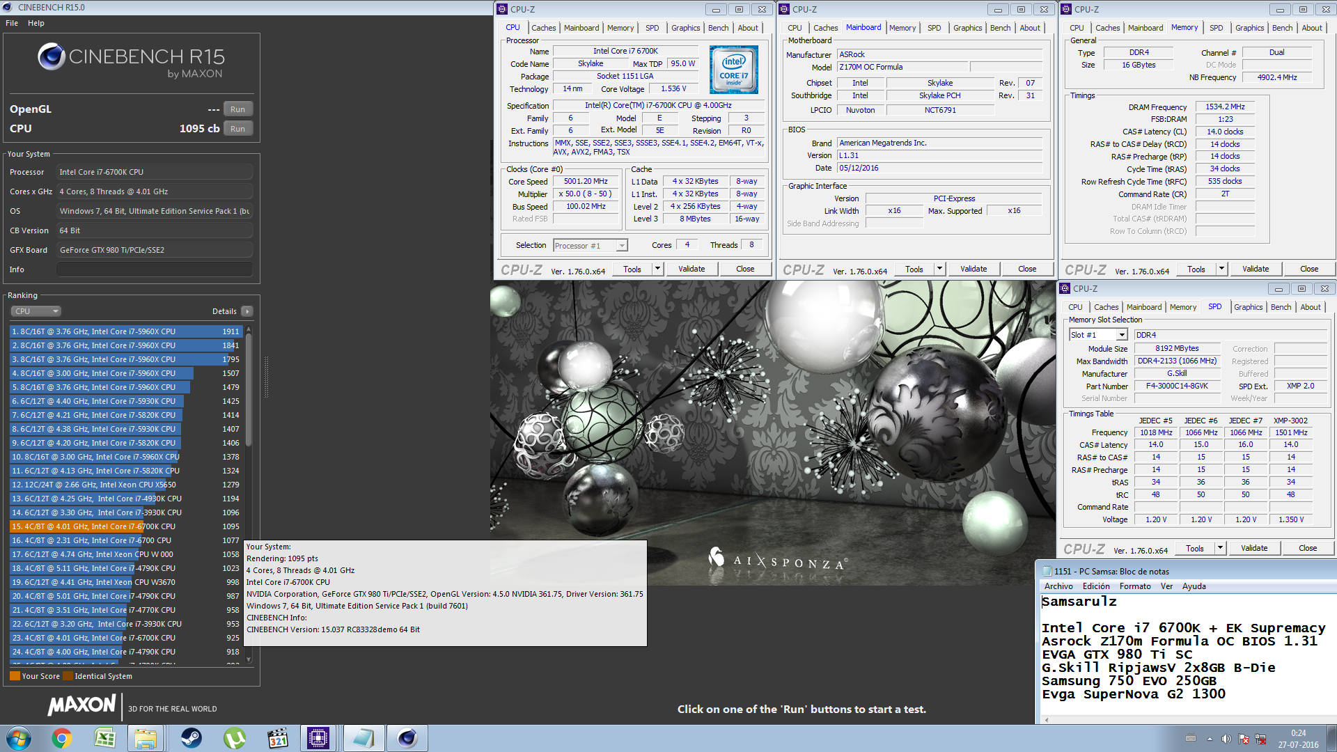Click Validate in the first CPU-Z window

(691, 269)
